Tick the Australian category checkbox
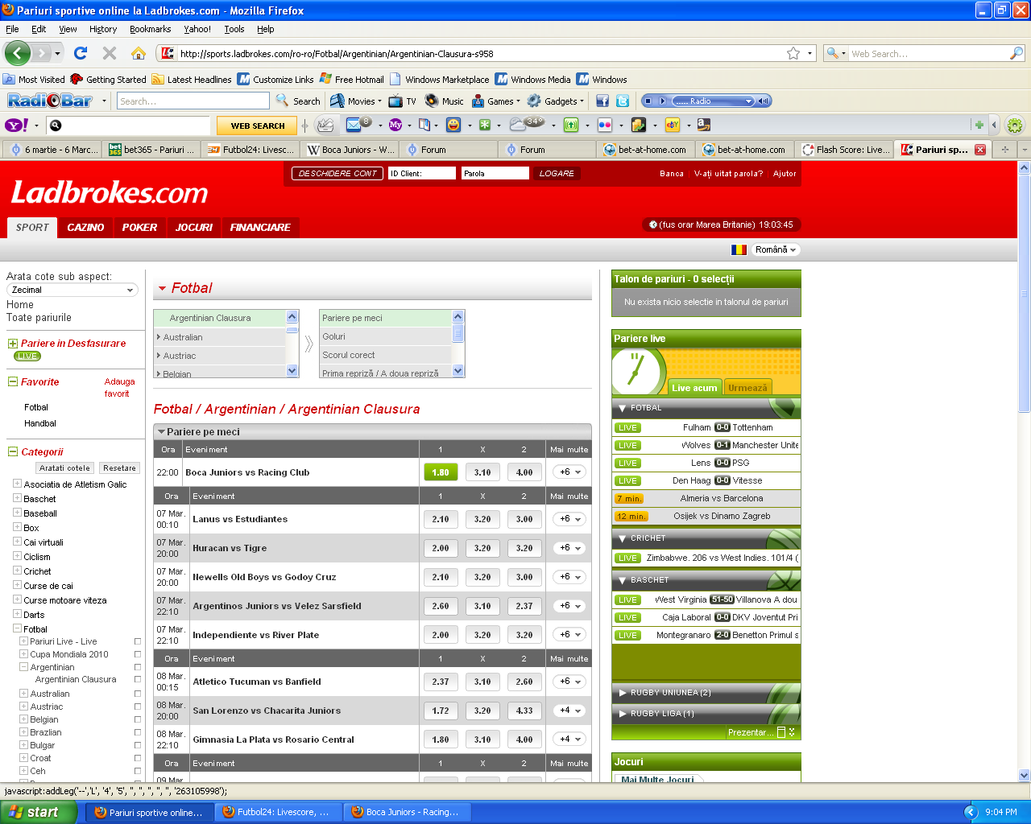The width and height of the screenshot is (1031, 824). click(x=138, y=694)
